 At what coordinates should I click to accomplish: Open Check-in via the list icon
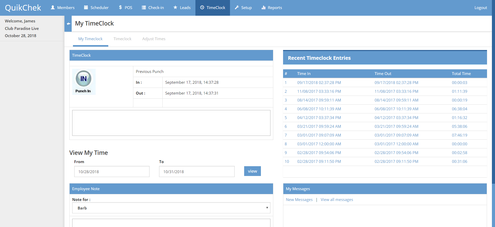144,7
